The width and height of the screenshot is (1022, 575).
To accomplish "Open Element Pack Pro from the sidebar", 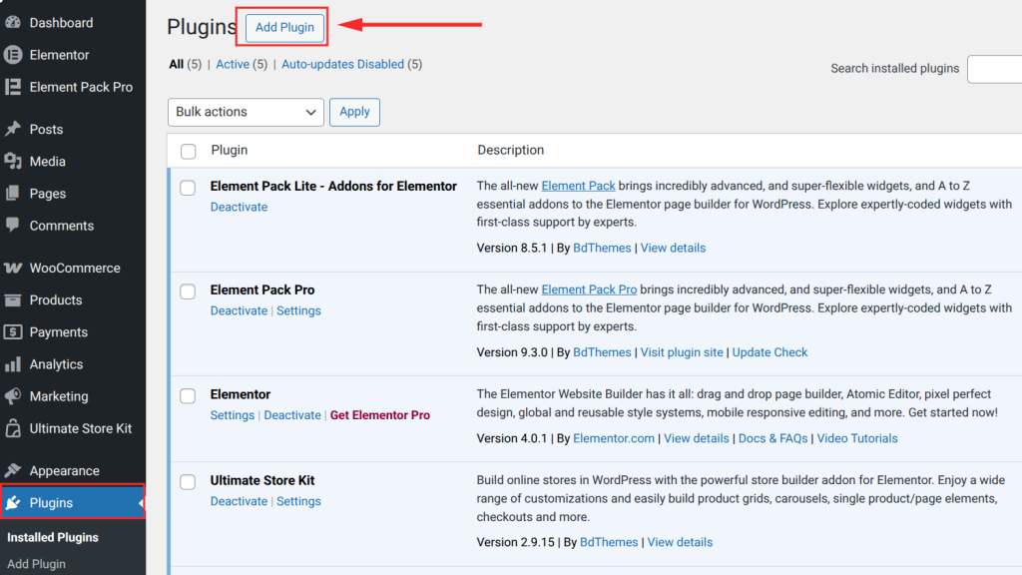I will tap(15, 87).
